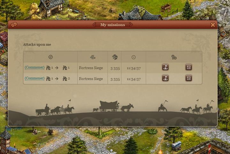Click the clock time column header icon

click(134, 57)
